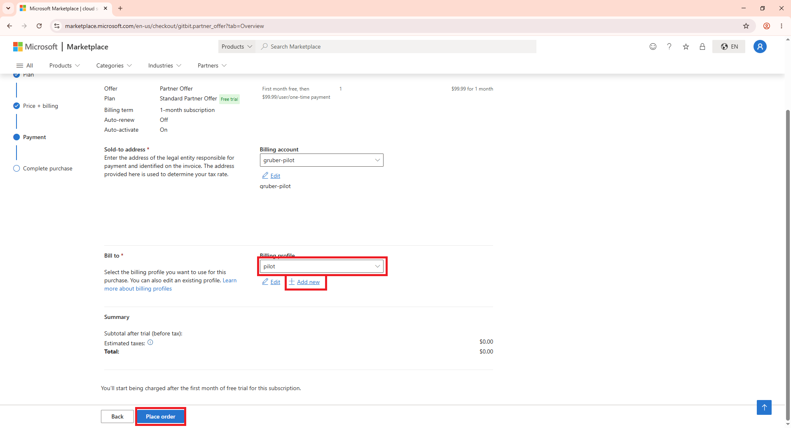The width and height of the screenshot is (791, 428).
Task: Click the feedback smiley face icon
Action: point(653,47)
